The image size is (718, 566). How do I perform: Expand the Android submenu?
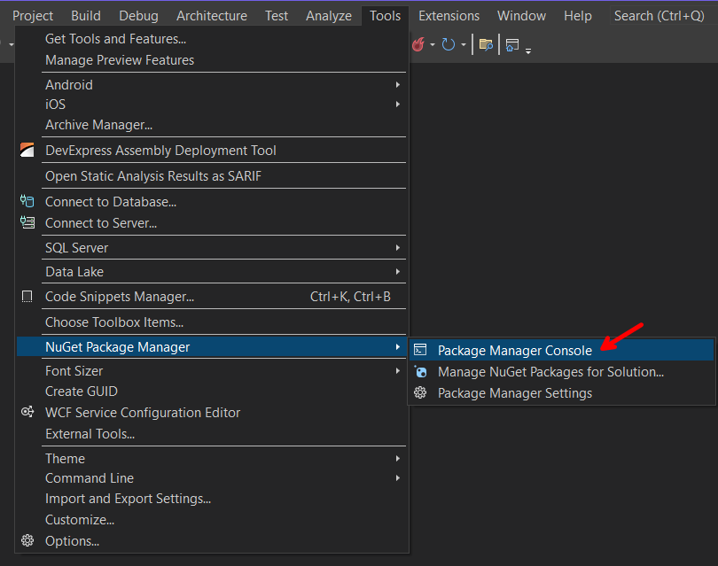[x=398, y=85]
